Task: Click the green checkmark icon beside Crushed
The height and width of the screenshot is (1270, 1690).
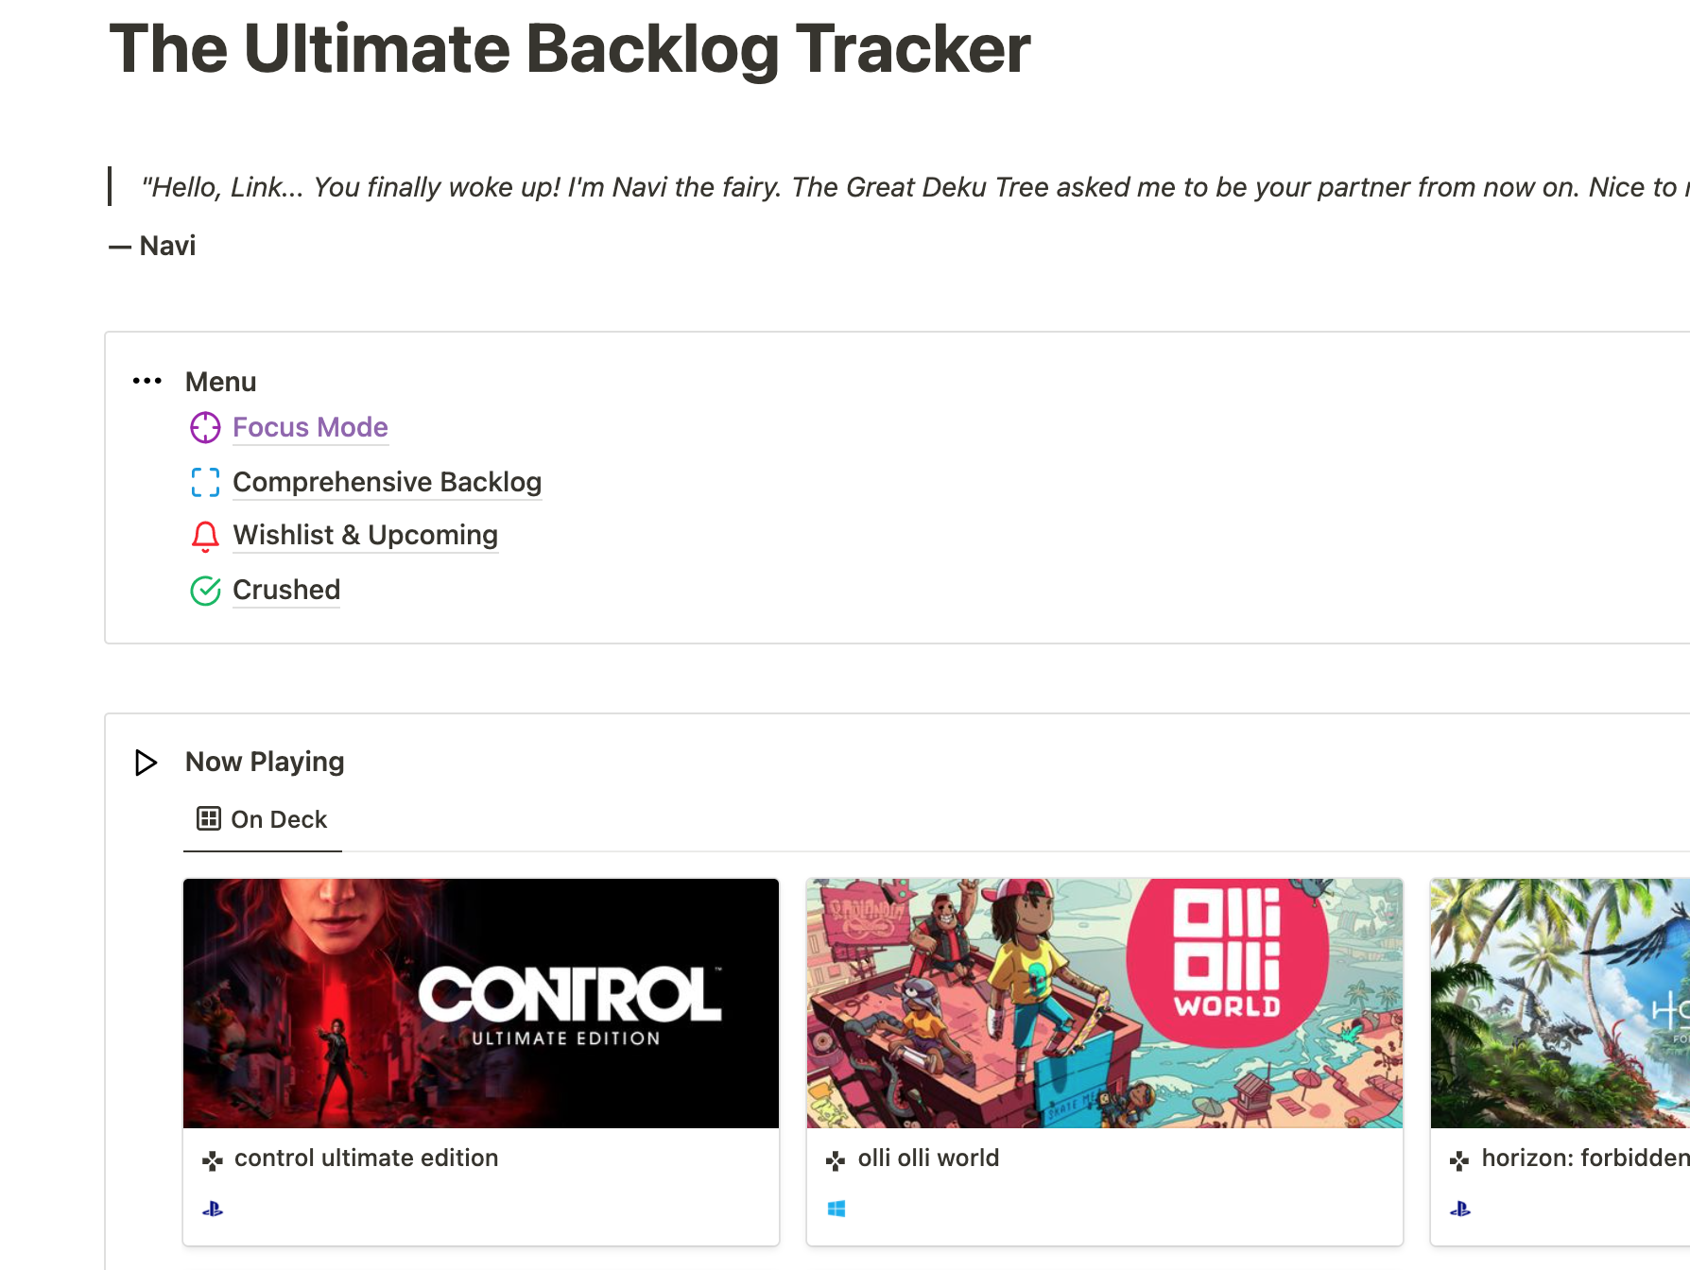Action: pyautogui.click(x=204, y=591)
